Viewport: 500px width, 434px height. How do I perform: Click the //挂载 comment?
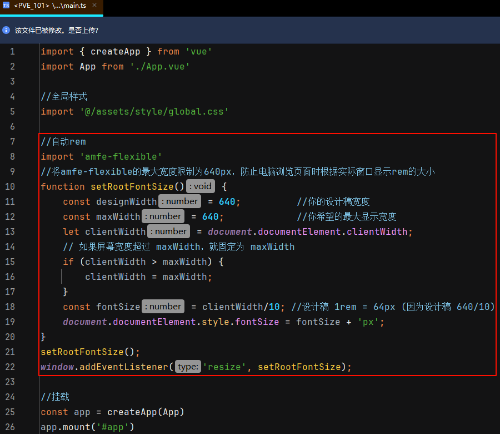point(55,397)
